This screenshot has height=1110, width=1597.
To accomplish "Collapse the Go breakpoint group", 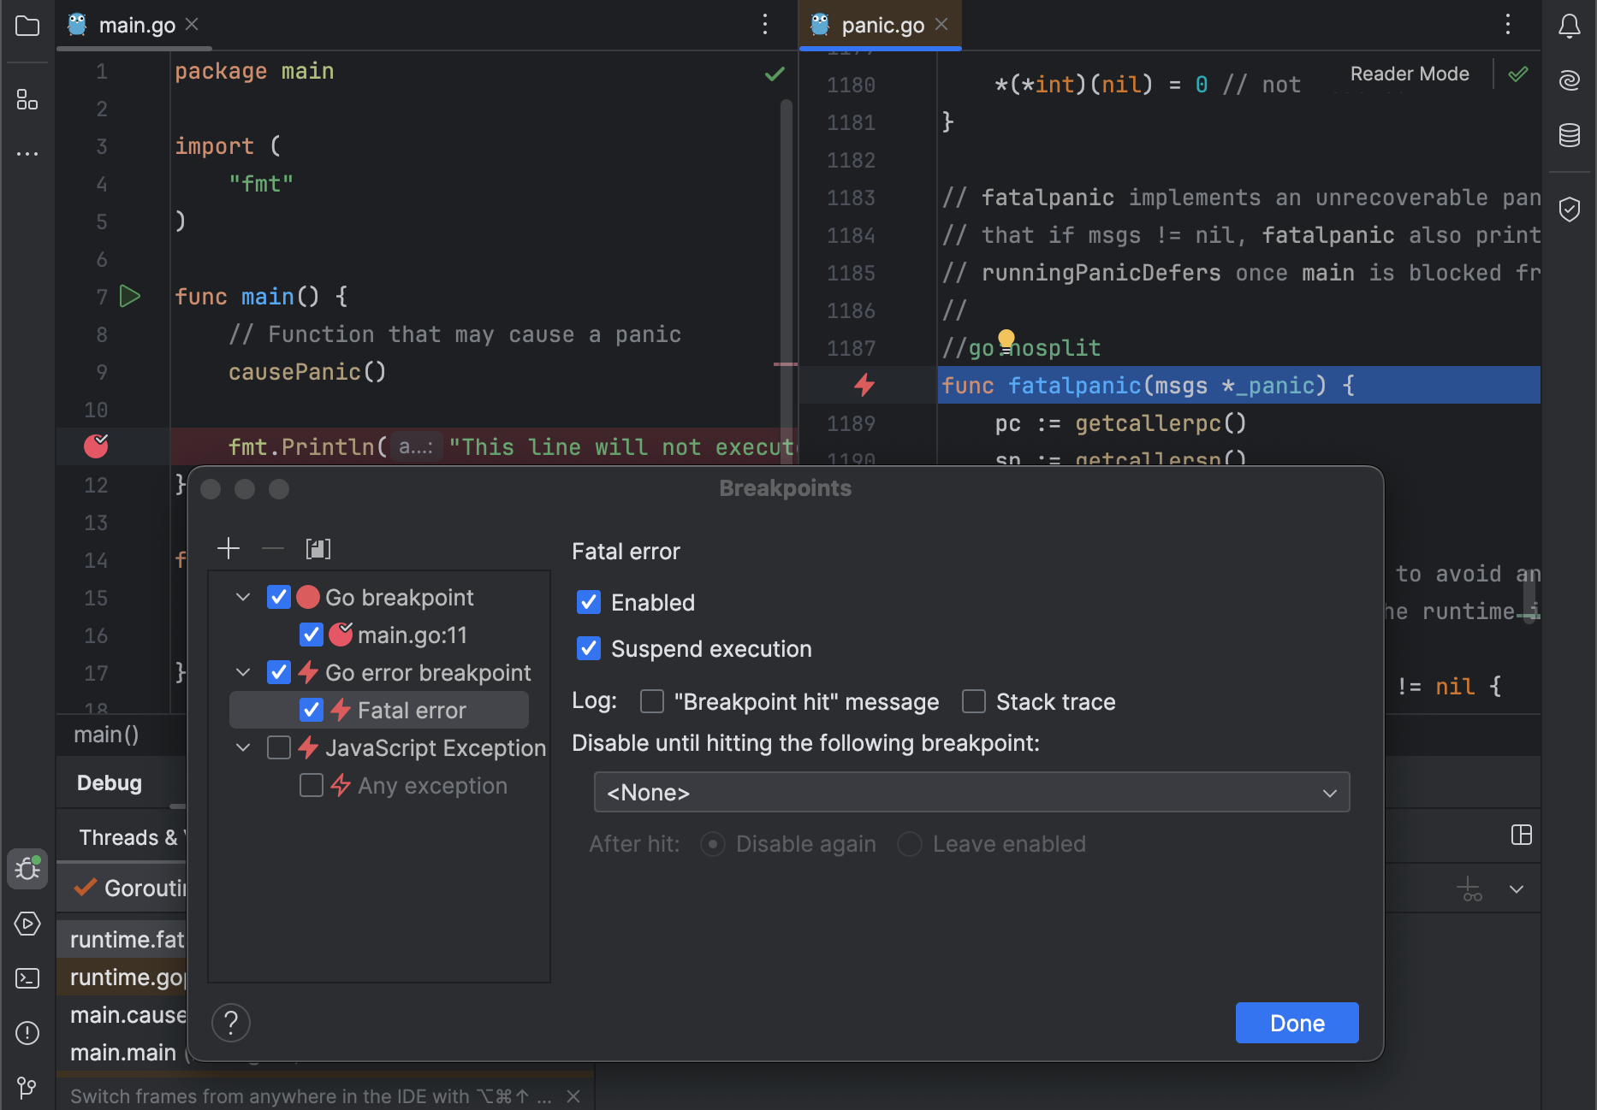I will (x=242, y=597).
